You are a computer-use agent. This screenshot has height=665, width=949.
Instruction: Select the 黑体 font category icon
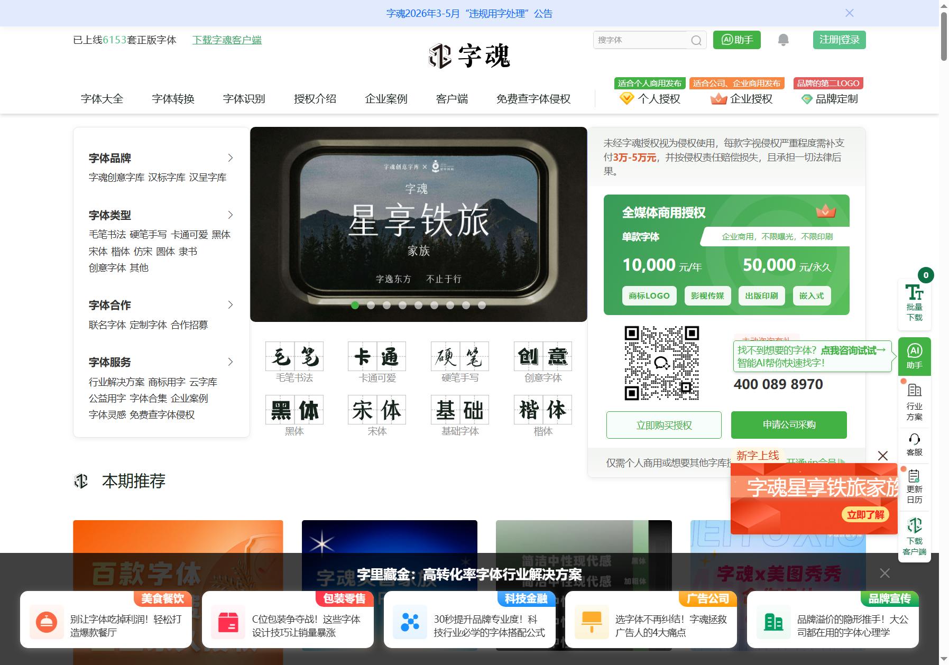coord(294,410)
